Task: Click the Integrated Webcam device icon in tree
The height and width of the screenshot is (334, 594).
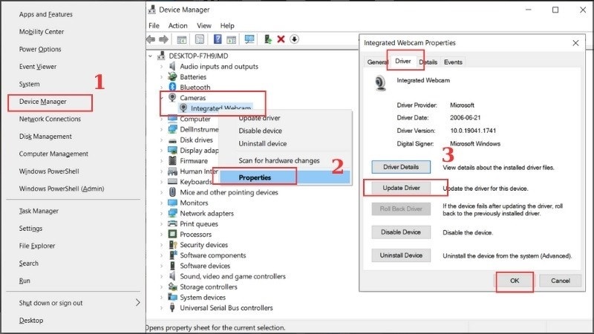Action: (183, 108)
